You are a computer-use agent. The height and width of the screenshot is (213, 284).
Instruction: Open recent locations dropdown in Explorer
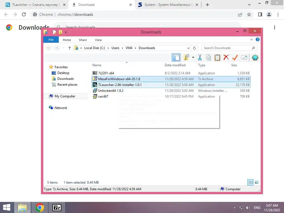coord(63,48)
